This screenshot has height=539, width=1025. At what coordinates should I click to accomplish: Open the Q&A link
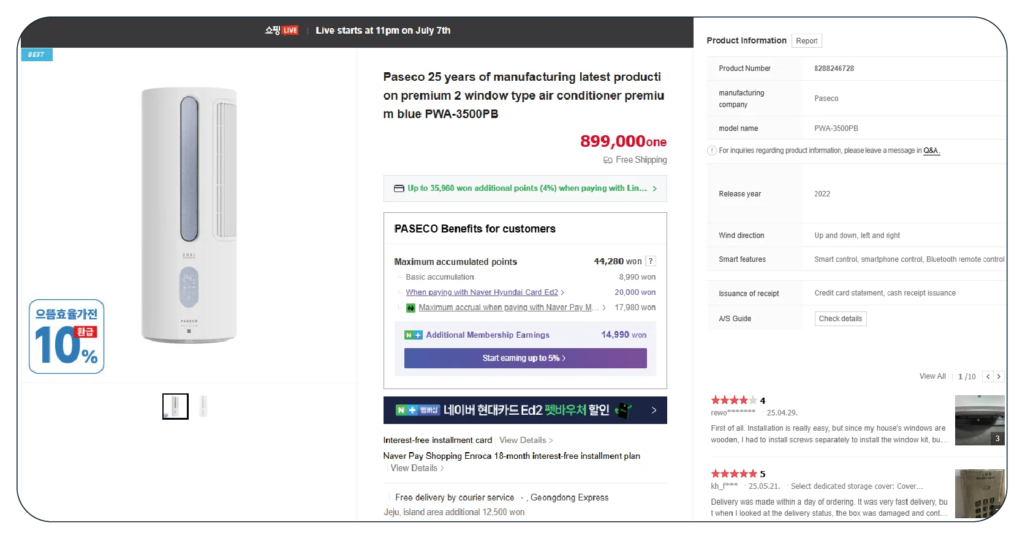tap(931, 151)
